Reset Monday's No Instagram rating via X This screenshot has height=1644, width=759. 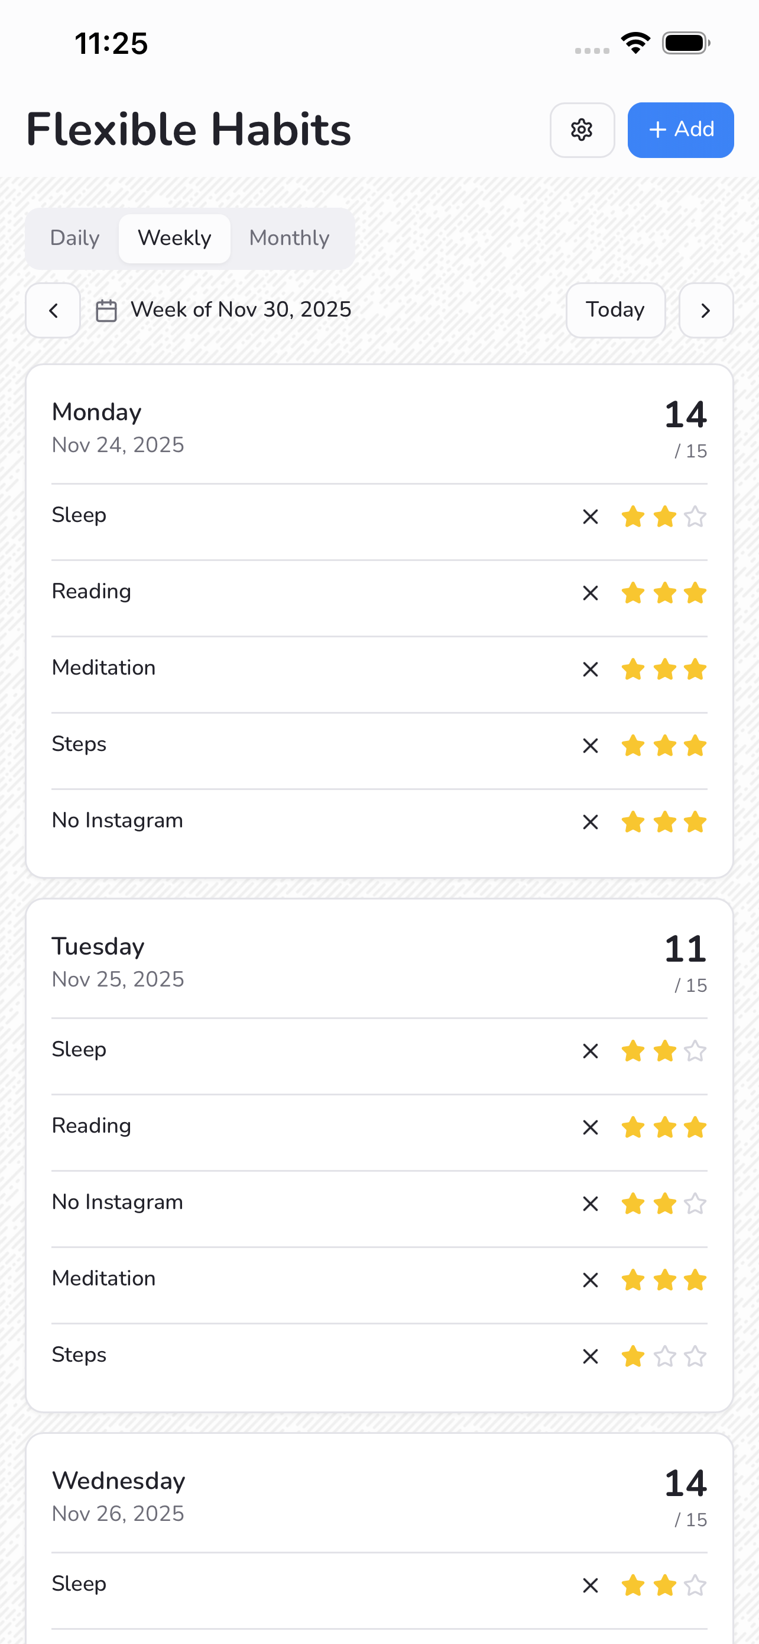590,822
